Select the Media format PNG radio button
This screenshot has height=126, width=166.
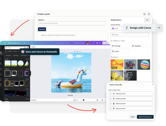111,99
